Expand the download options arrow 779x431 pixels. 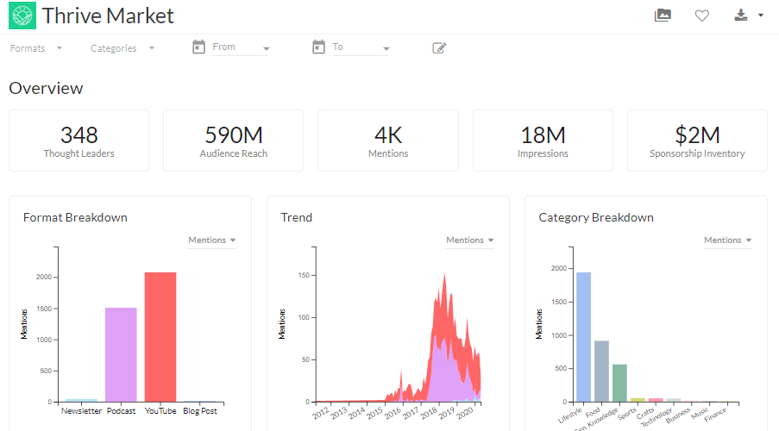[761, 16]
